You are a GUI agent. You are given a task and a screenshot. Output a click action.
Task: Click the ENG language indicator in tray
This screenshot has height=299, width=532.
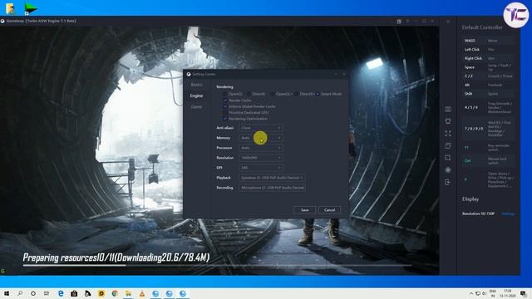(493, 293)
